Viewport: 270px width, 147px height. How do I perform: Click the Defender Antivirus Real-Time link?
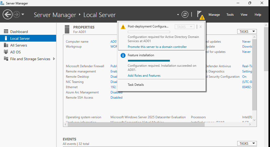tap(247, 66)
